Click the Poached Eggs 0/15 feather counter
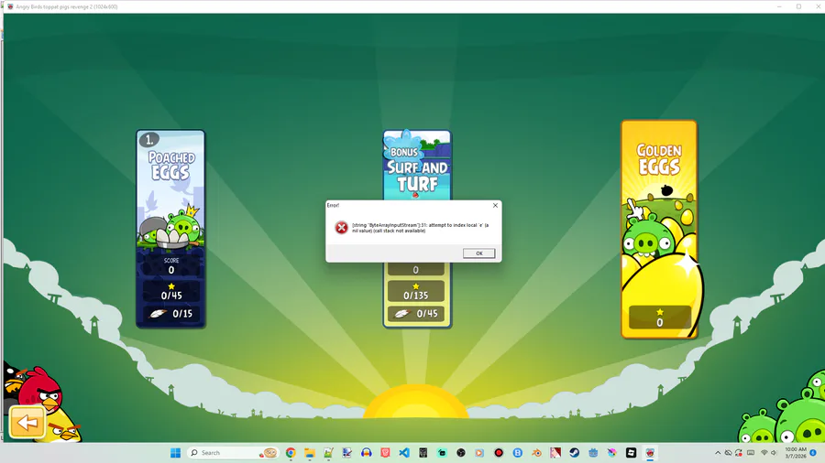825x463 pixels. tap(171, 314)
